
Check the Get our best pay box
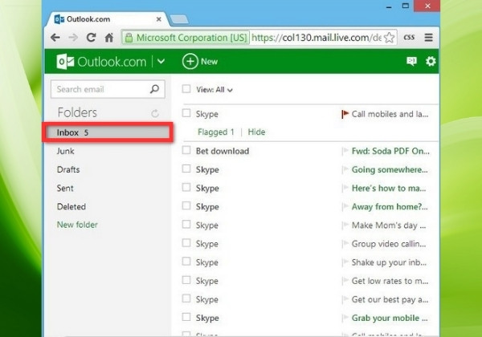click(186, 298)
